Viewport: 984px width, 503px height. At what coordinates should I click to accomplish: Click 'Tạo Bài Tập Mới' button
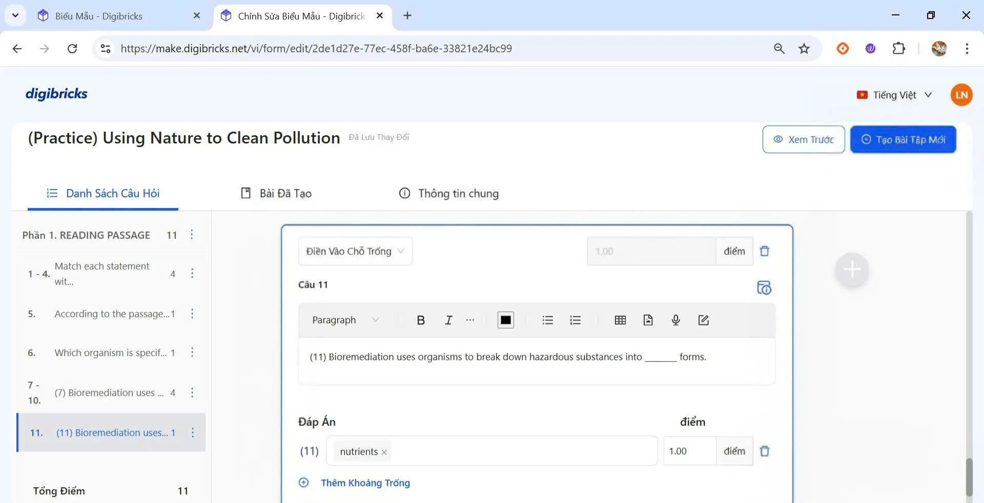click(x=903, y=139)
